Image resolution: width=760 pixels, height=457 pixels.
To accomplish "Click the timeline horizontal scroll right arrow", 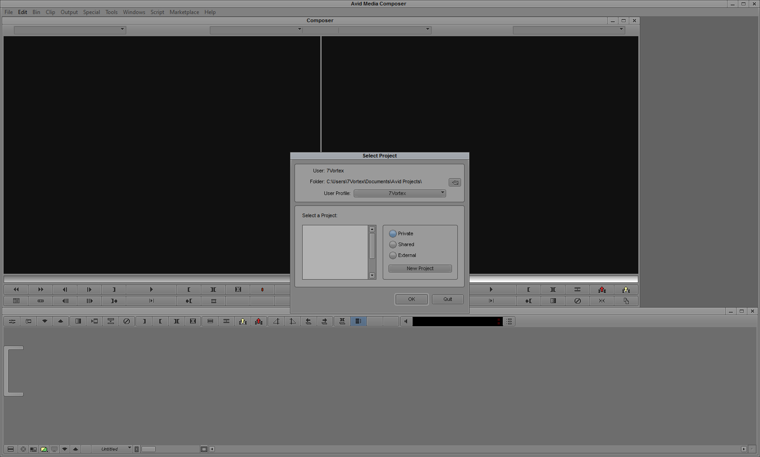I will 744,449.
